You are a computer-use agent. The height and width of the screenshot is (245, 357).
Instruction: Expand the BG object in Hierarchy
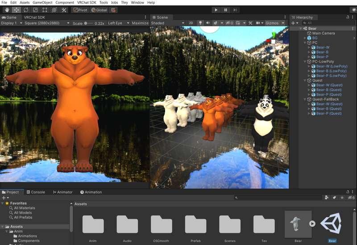[x=305, y=38]
